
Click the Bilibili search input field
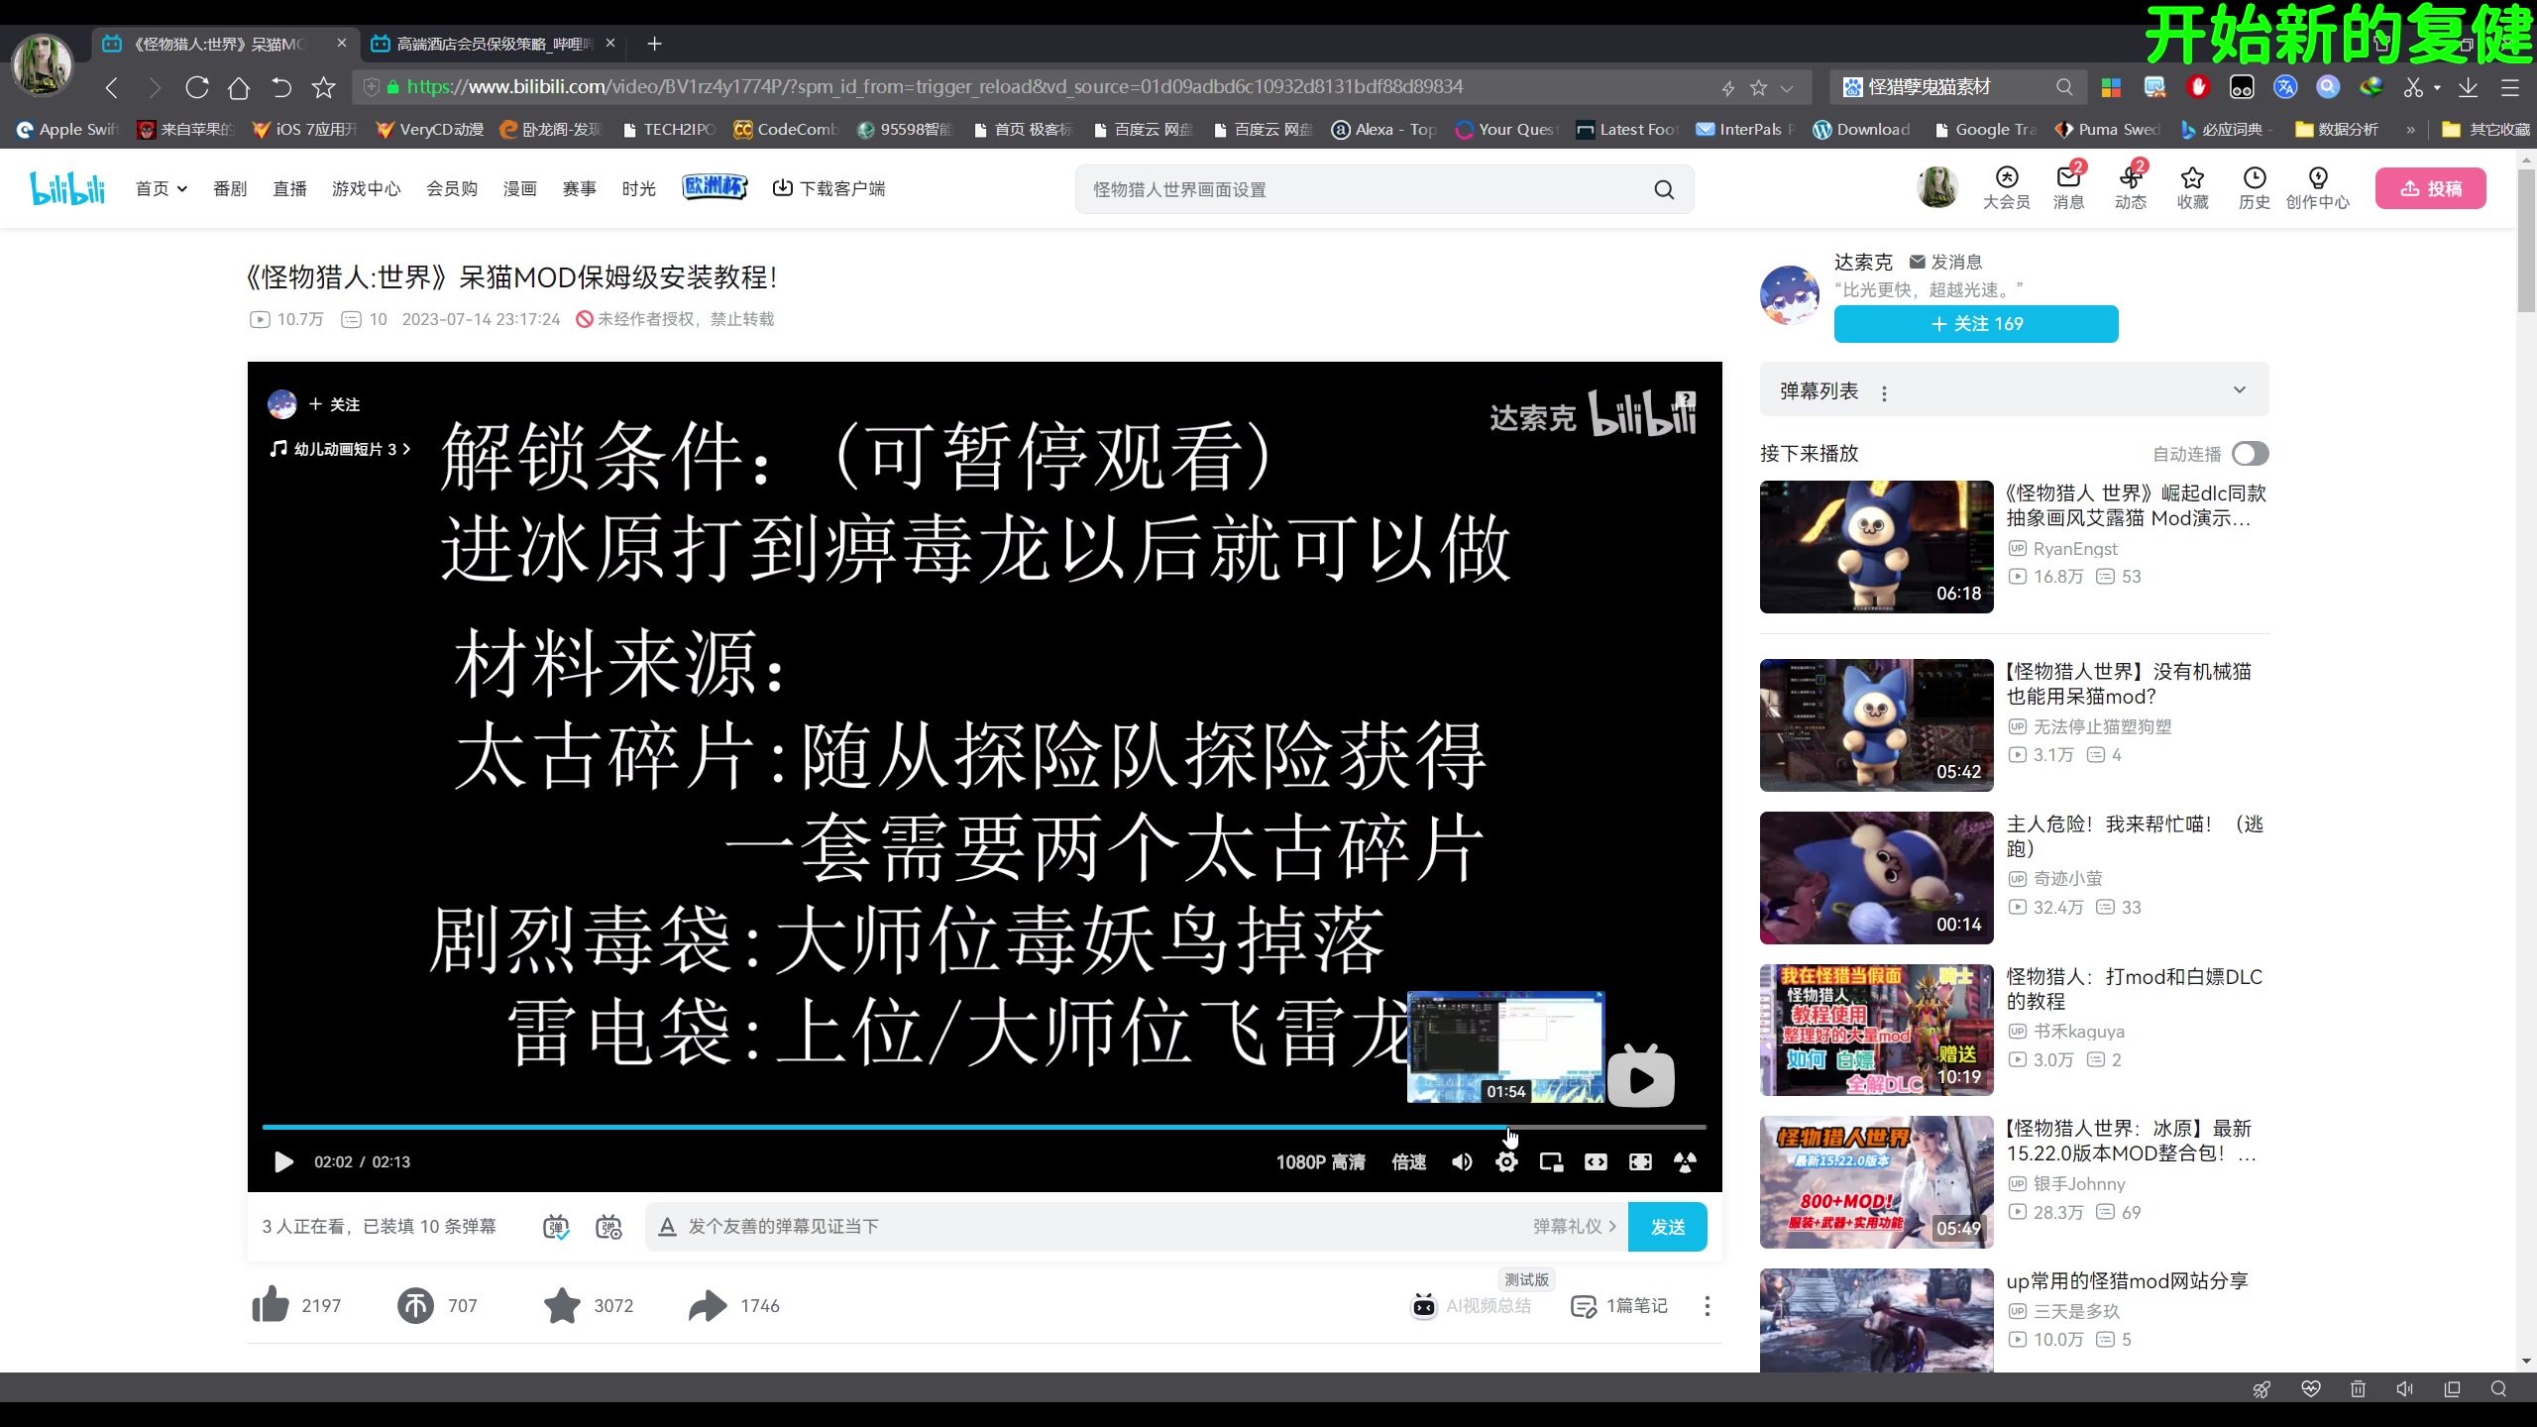pos(1366,189)
